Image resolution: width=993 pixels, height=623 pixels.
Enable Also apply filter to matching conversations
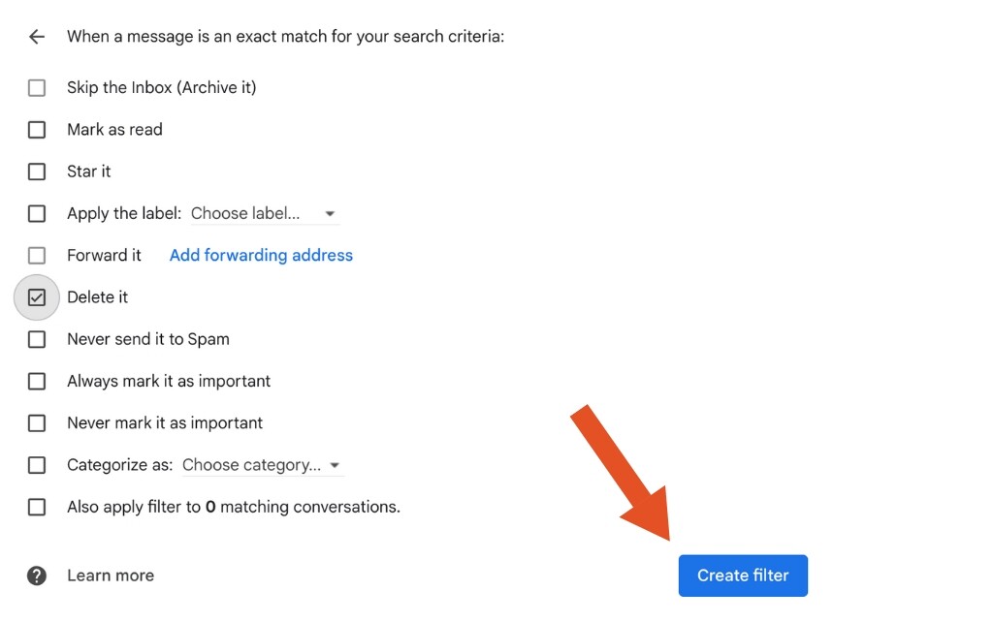(37, 507)
